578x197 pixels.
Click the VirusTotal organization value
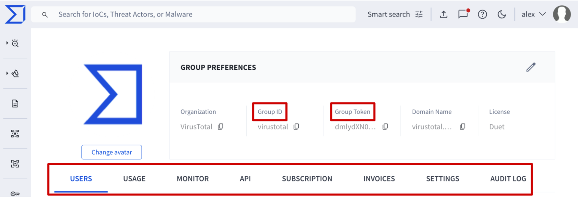(x=196, y=127)
